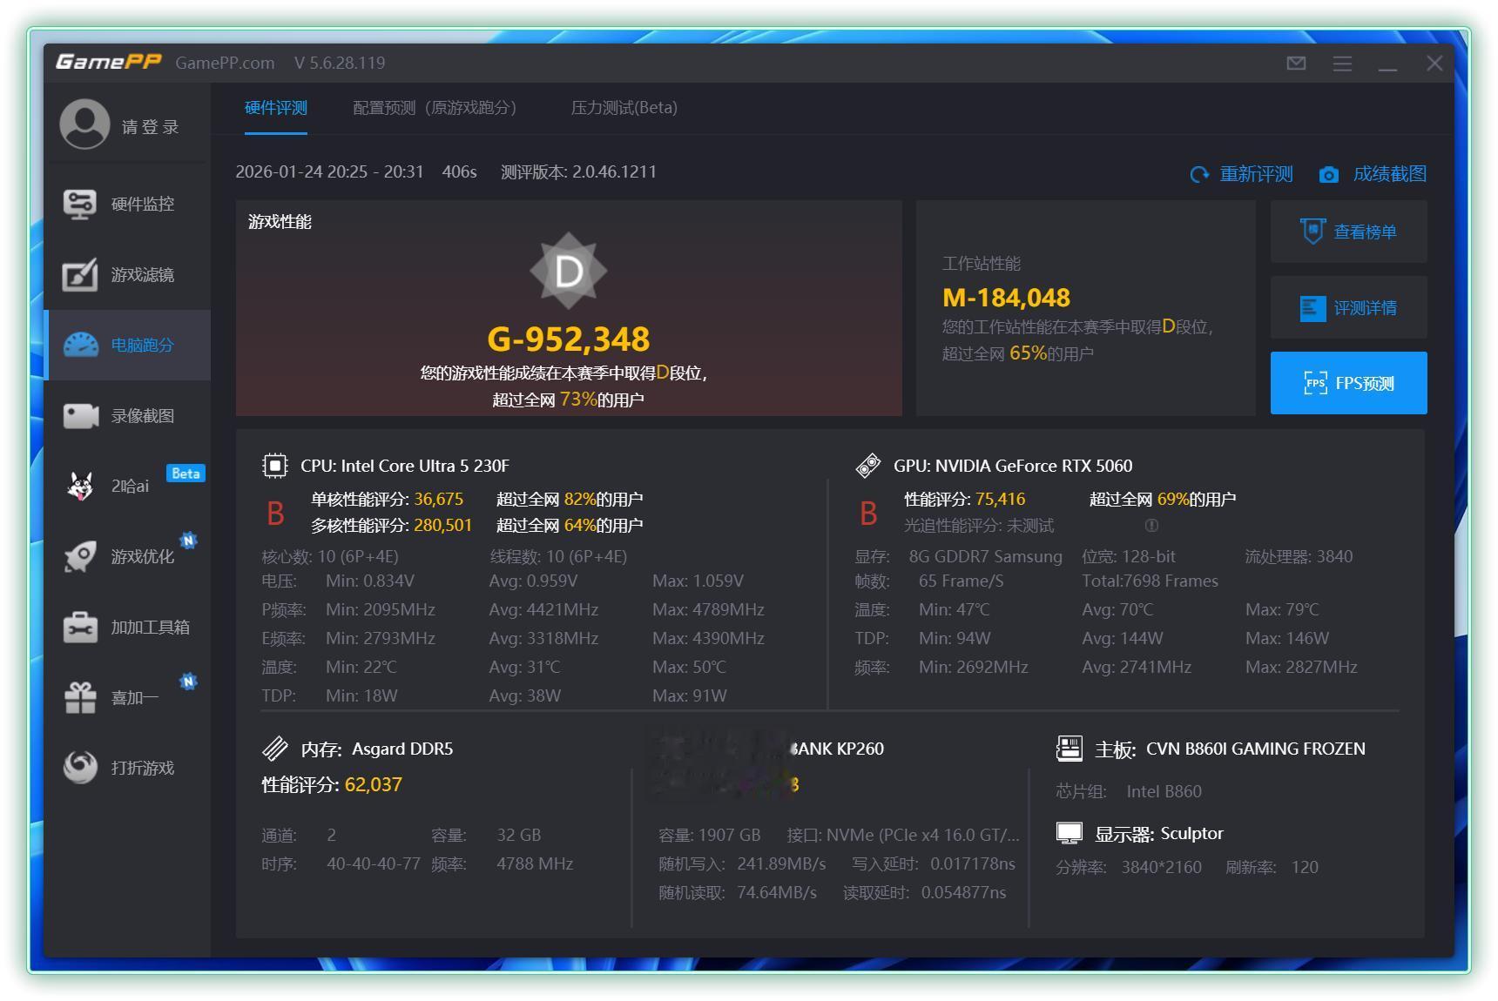Image resolution: width=1498 pixels, height=1001 pixels.
Task: Switch to 压力测试(Beta) tab
Action: 624,108
